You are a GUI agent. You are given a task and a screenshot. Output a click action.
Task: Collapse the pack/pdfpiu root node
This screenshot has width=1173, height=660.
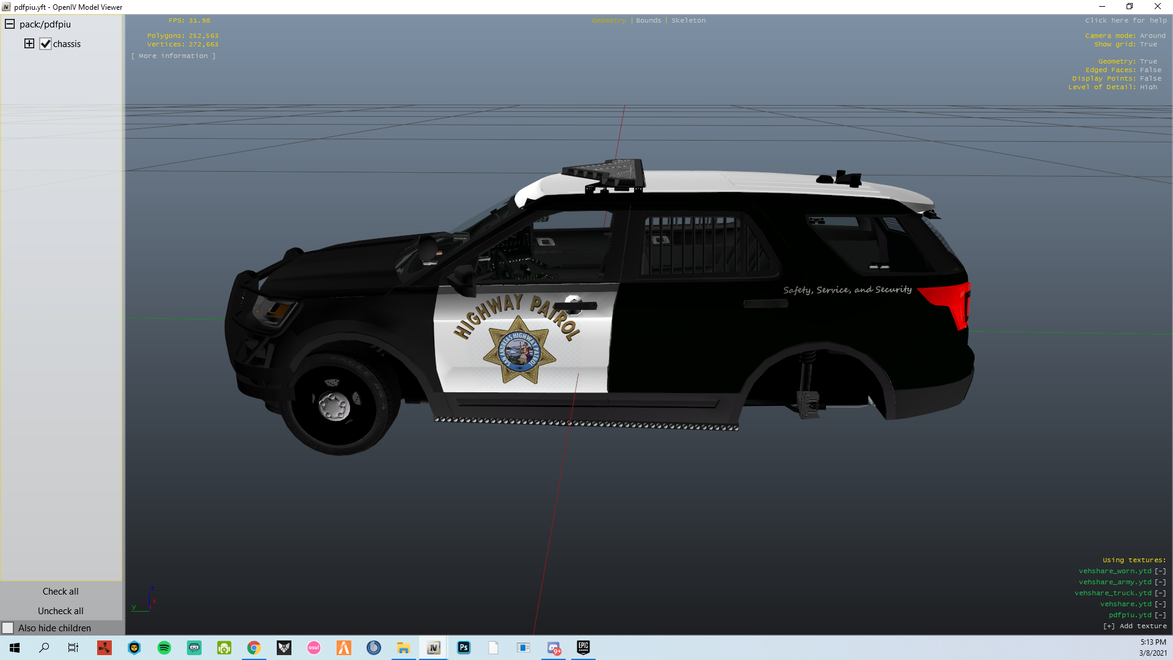click(10, 24)
